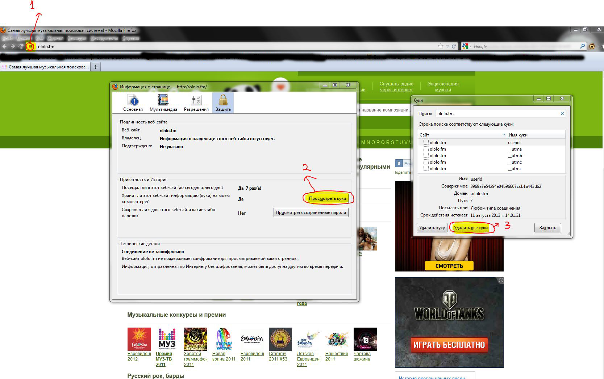The width and height of the screenshot is (604, 379).
Task: Reload the page with the refresh icon
Action: tap(454, 46)
